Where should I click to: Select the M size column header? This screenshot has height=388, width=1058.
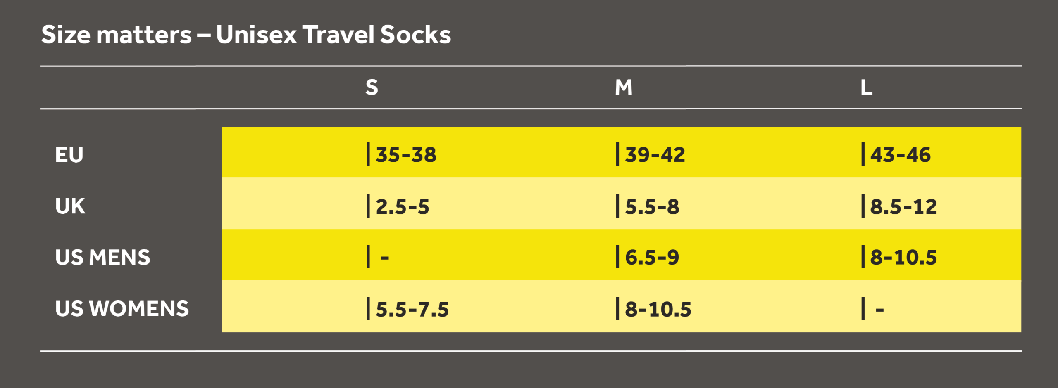623,88
